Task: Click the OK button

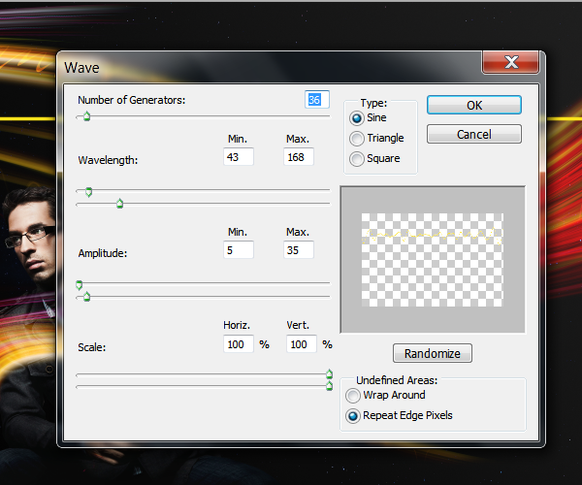Action: coord(474,105)
